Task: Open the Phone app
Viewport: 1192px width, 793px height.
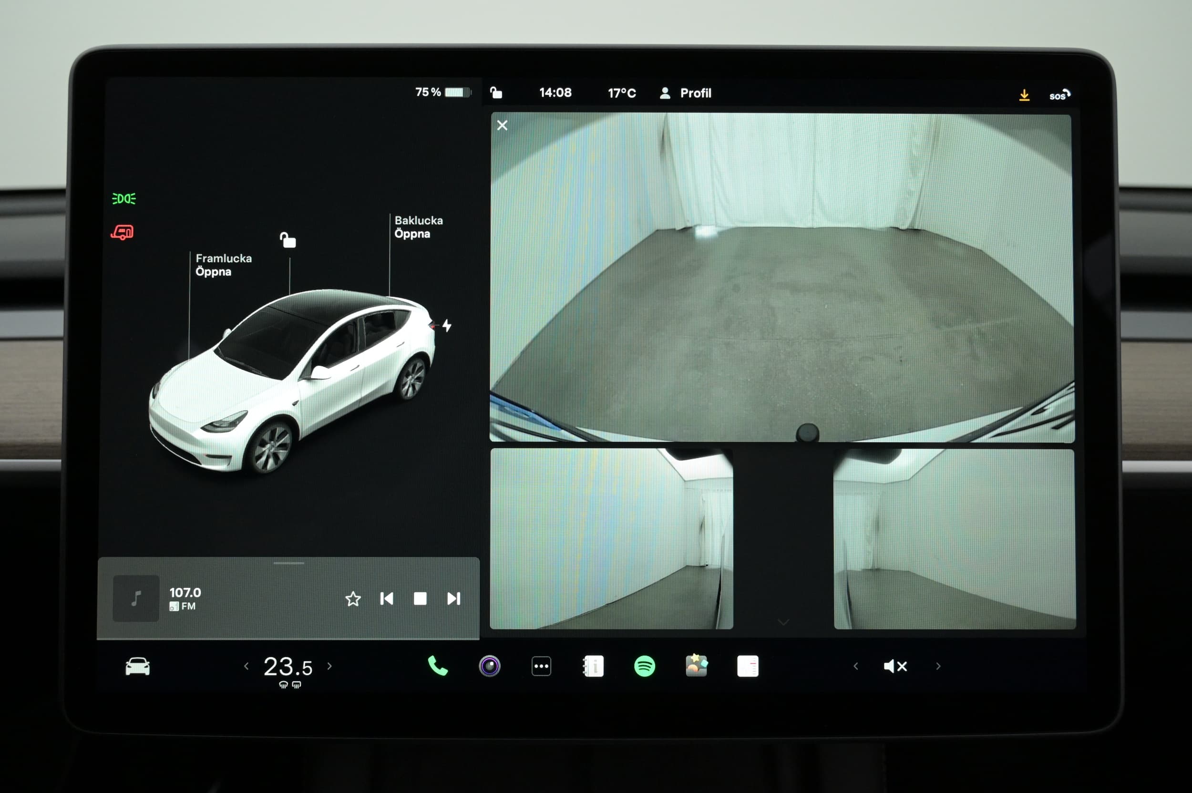Action: tap(437, 666)
